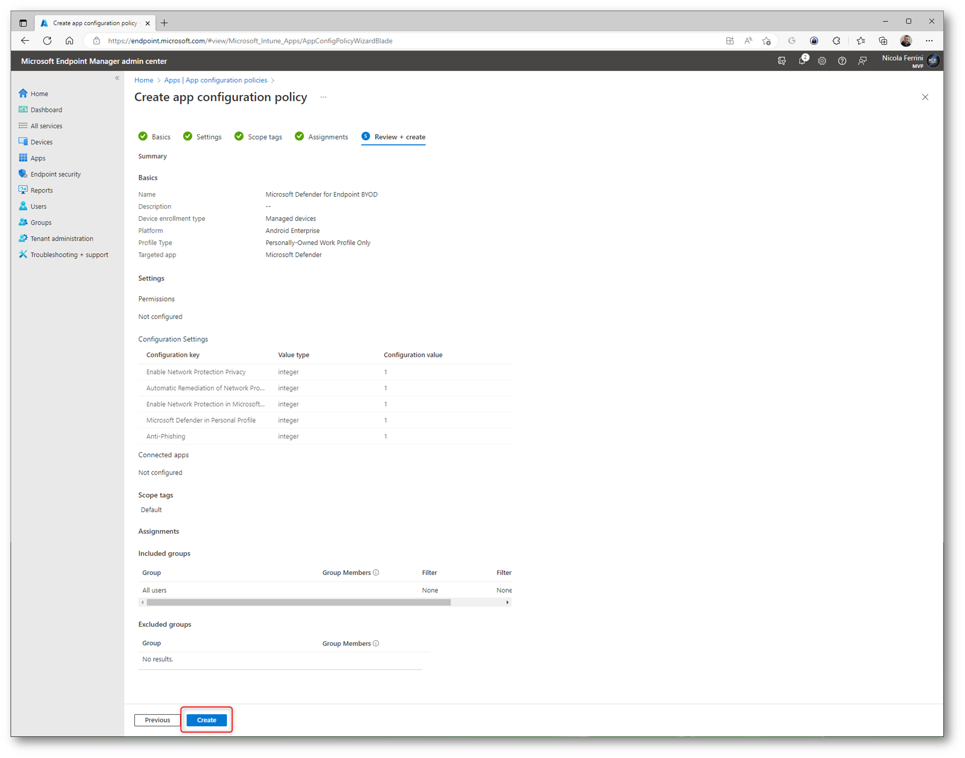Click Microsoft Defender in Personal Profile row

pos(325,420)
